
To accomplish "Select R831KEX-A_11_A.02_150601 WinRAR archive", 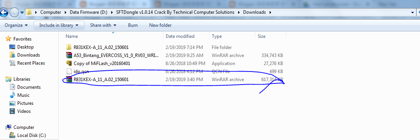I will (101, 80).
